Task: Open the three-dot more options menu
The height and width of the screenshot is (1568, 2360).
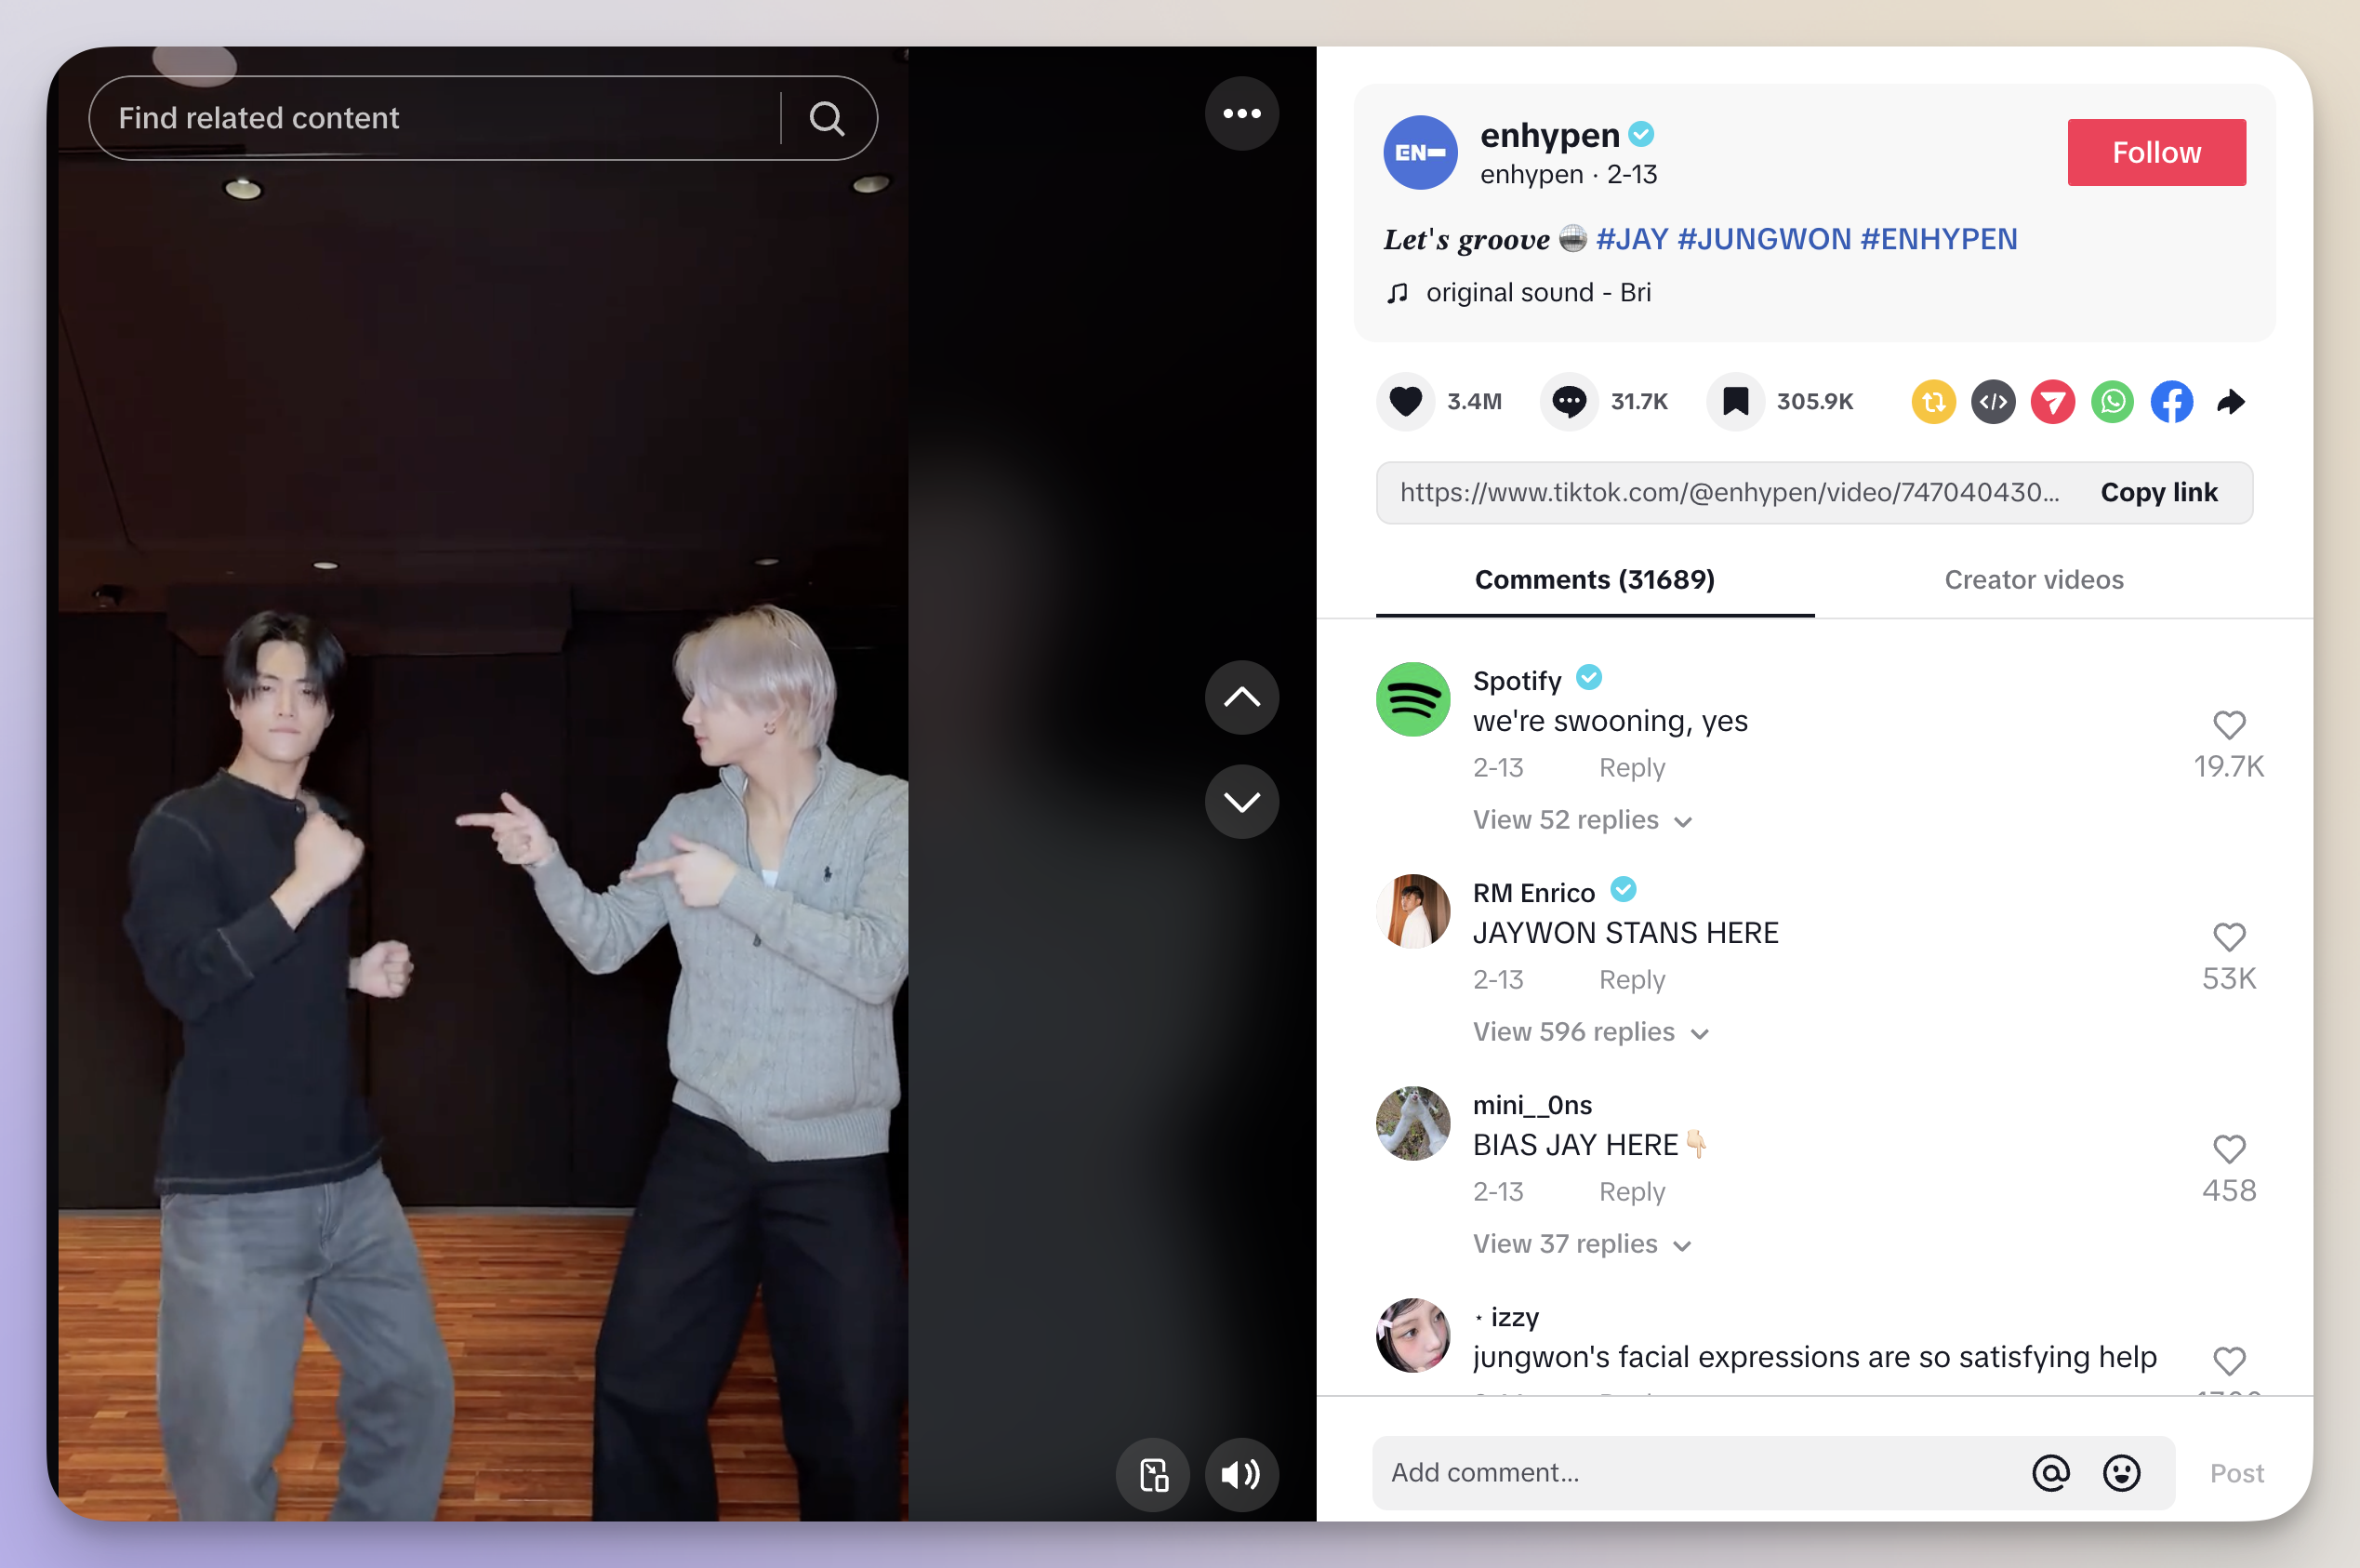Action: click(1241, 113)
